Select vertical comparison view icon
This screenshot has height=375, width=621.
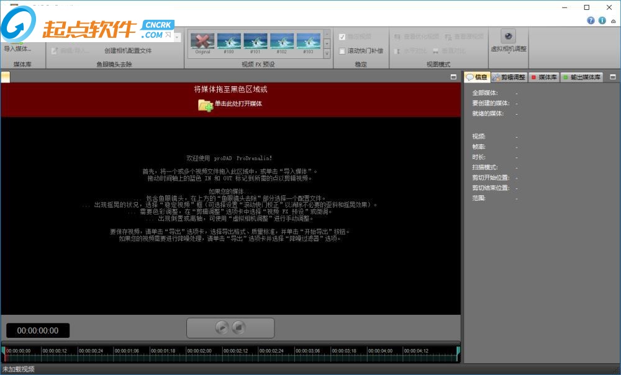(x=436, y=51)
